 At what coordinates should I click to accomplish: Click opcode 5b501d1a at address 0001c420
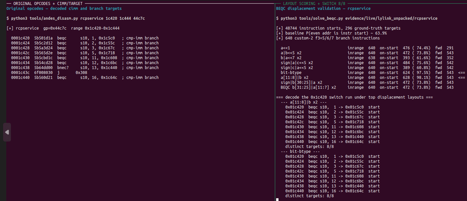point(44,38)
